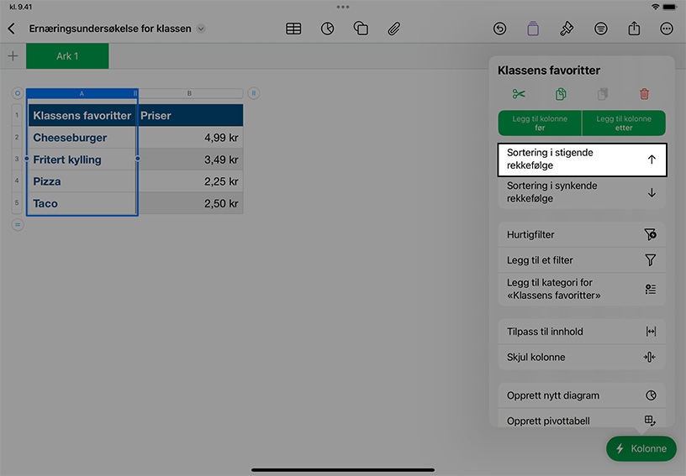The height and width of the screenshot is (476, 686).
Task: Select row 5 header number
Action: [17, 203]
